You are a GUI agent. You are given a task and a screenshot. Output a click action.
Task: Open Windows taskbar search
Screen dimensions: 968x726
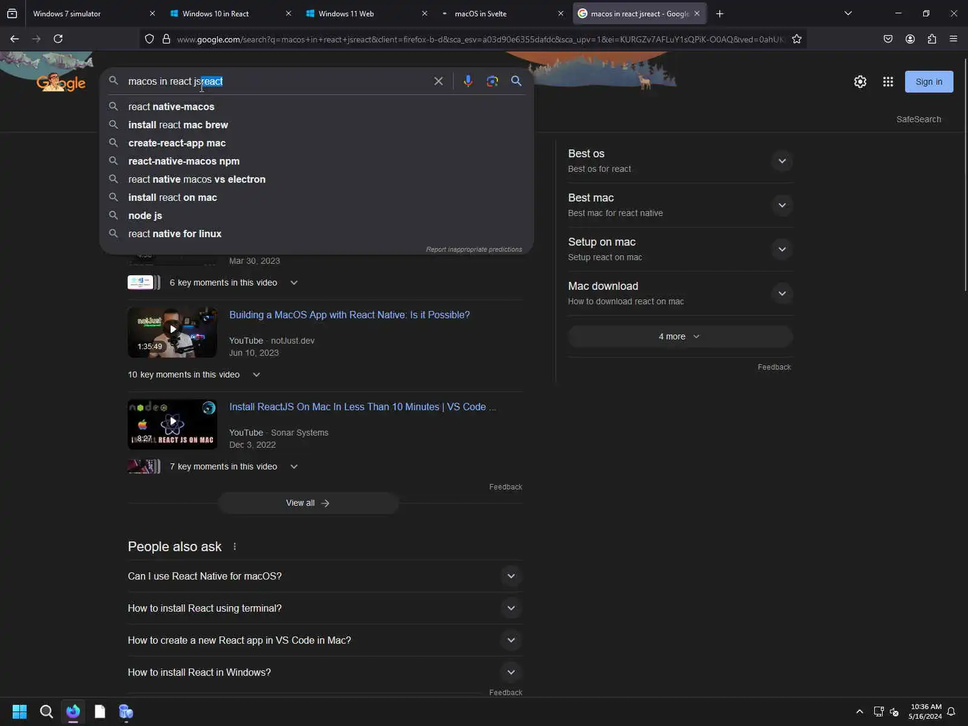(x=46, y=711)
